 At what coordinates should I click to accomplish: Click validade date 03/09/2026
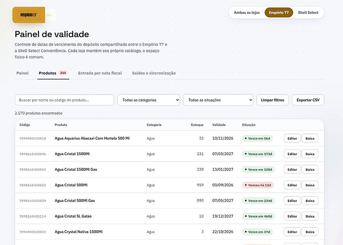[223, 185]
